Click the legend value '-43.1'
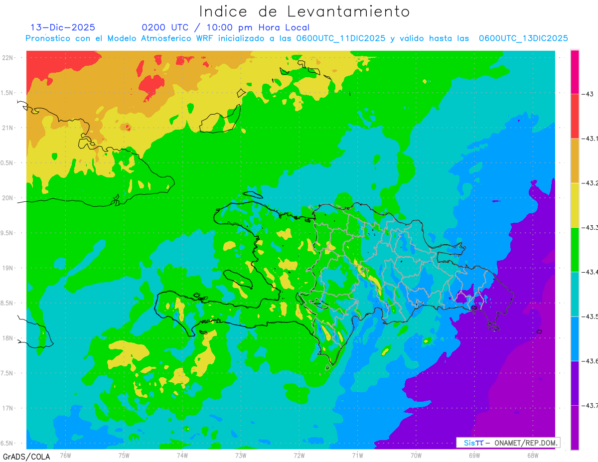Screen dimensions: 598x462 [590, 139]
